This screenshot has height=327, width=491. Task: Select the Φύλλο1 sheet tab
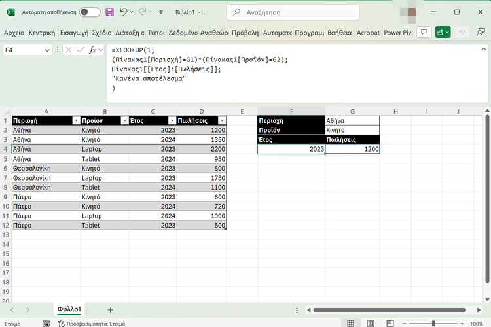pyautogui.click(x=69, y=309)
